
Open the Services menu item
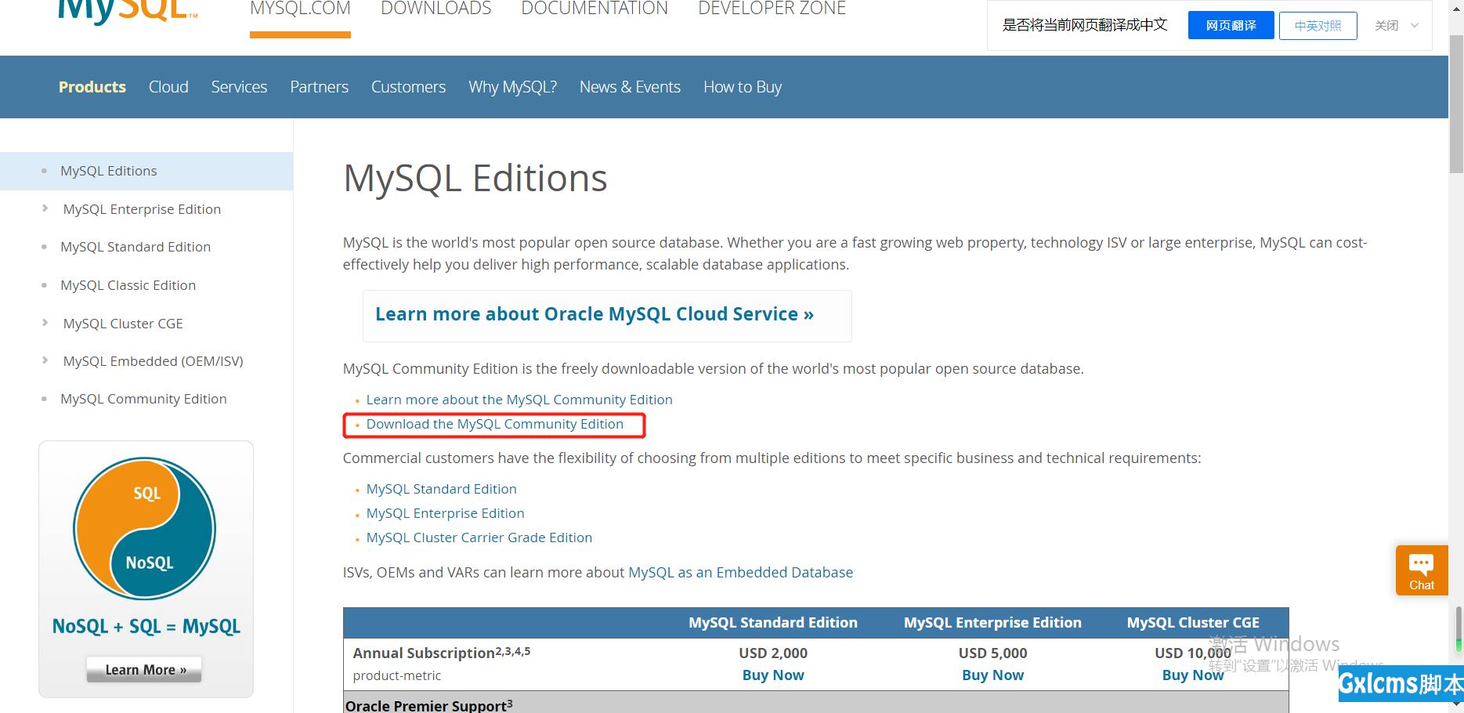pyautogui.click(x=239, y=87)
